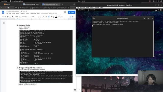Open the VirtualBox Machine menu
This screenshot has width=163, height=92.
[x=83, y=8]
